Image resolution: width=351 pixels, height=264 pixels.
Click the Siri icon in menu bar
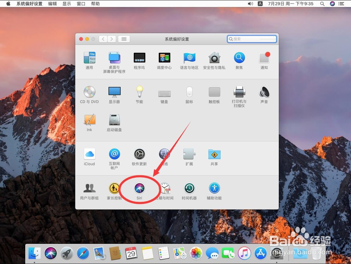coord(332,4)
